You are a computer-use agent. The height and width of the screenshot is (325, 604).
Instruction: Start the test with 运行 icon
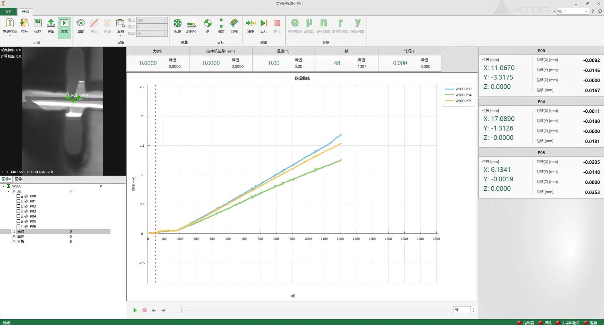[264, 23]
